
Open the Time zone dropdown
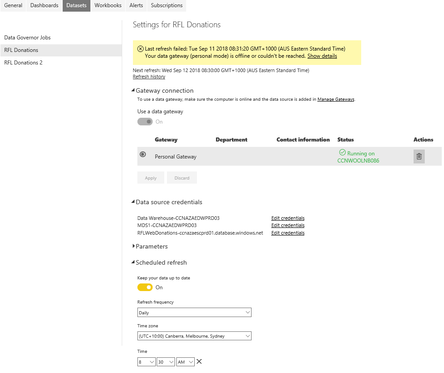pyautogui.click(x=194, y=336)
